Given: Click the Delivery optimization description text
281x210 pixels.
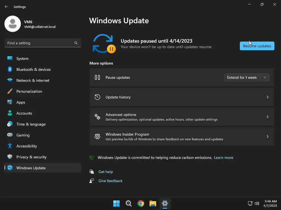Looking at the screenshot, I should tap(161, 119).
